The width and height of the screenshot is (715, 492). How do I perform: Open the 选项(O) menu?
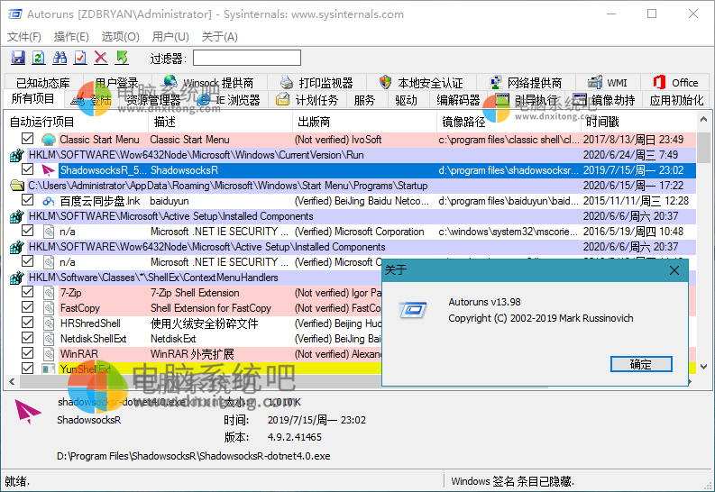[121, 36]
